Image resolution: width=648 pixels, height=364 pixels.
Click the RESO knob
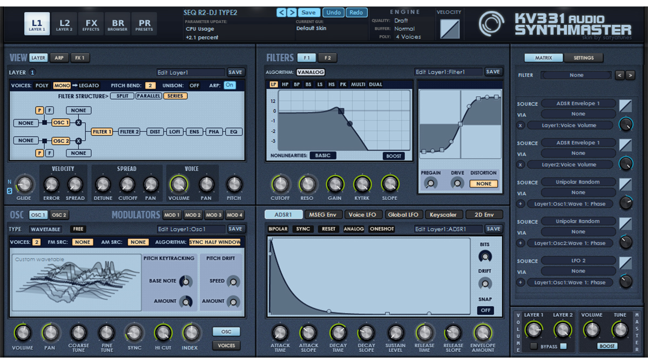pyautogui.click(x=307, y=184)
